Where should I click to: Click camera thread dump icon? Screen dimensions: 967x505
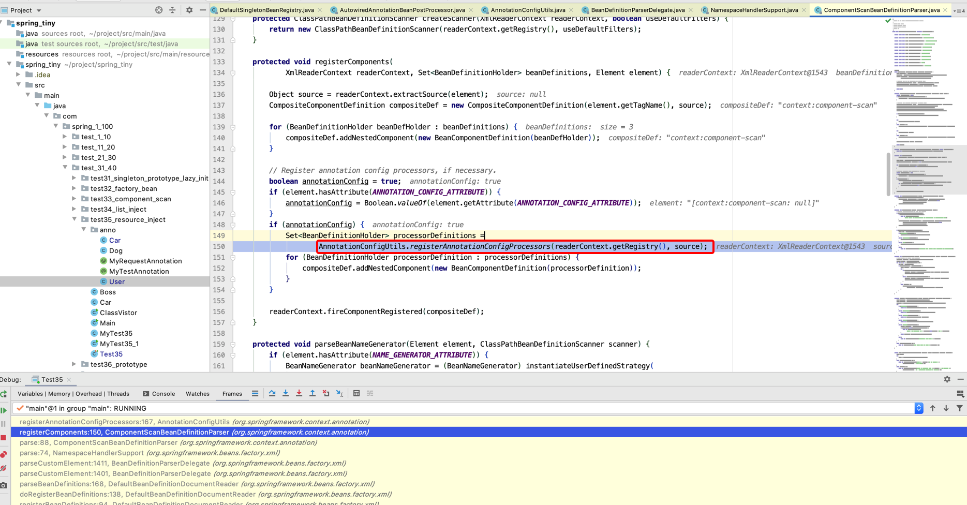(4, 485)
